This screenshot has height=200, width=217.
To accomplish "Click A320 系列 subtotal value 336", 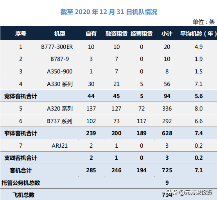I will (167, 109).
